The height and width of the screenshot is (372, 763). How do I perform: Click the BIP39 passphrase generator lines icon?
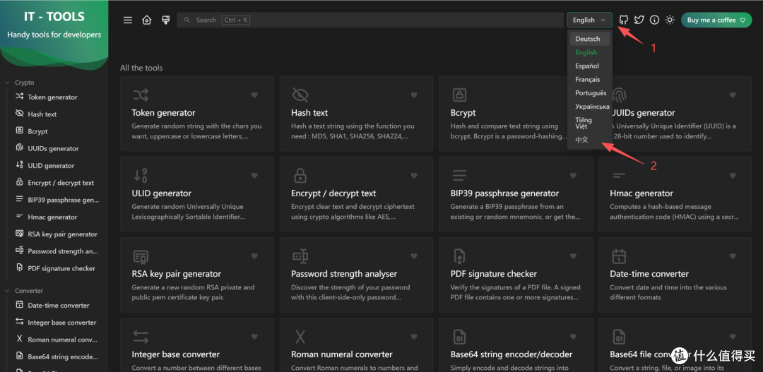coord(459,176)
